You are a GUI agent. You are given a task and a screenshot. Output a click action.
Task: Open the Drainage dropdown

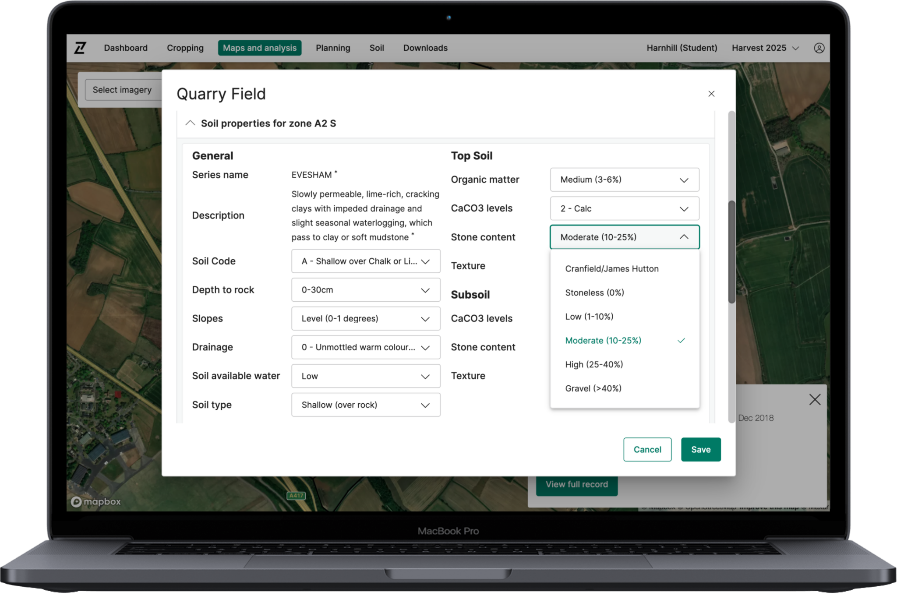[366, 347]
